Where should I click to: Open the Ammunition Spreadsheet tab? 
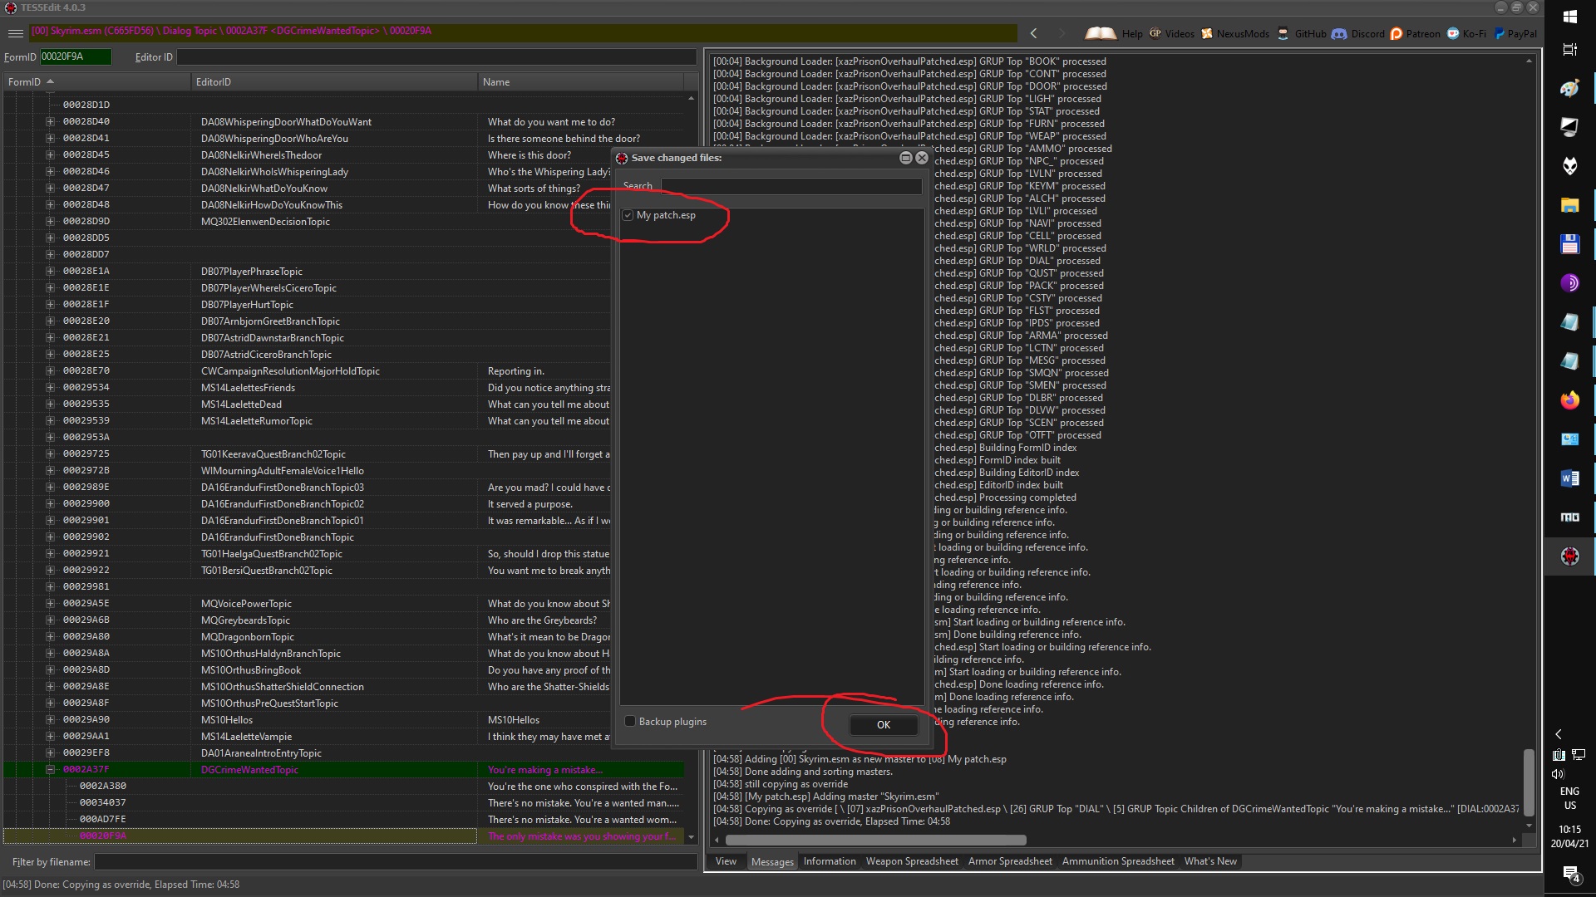[1118, 861]
